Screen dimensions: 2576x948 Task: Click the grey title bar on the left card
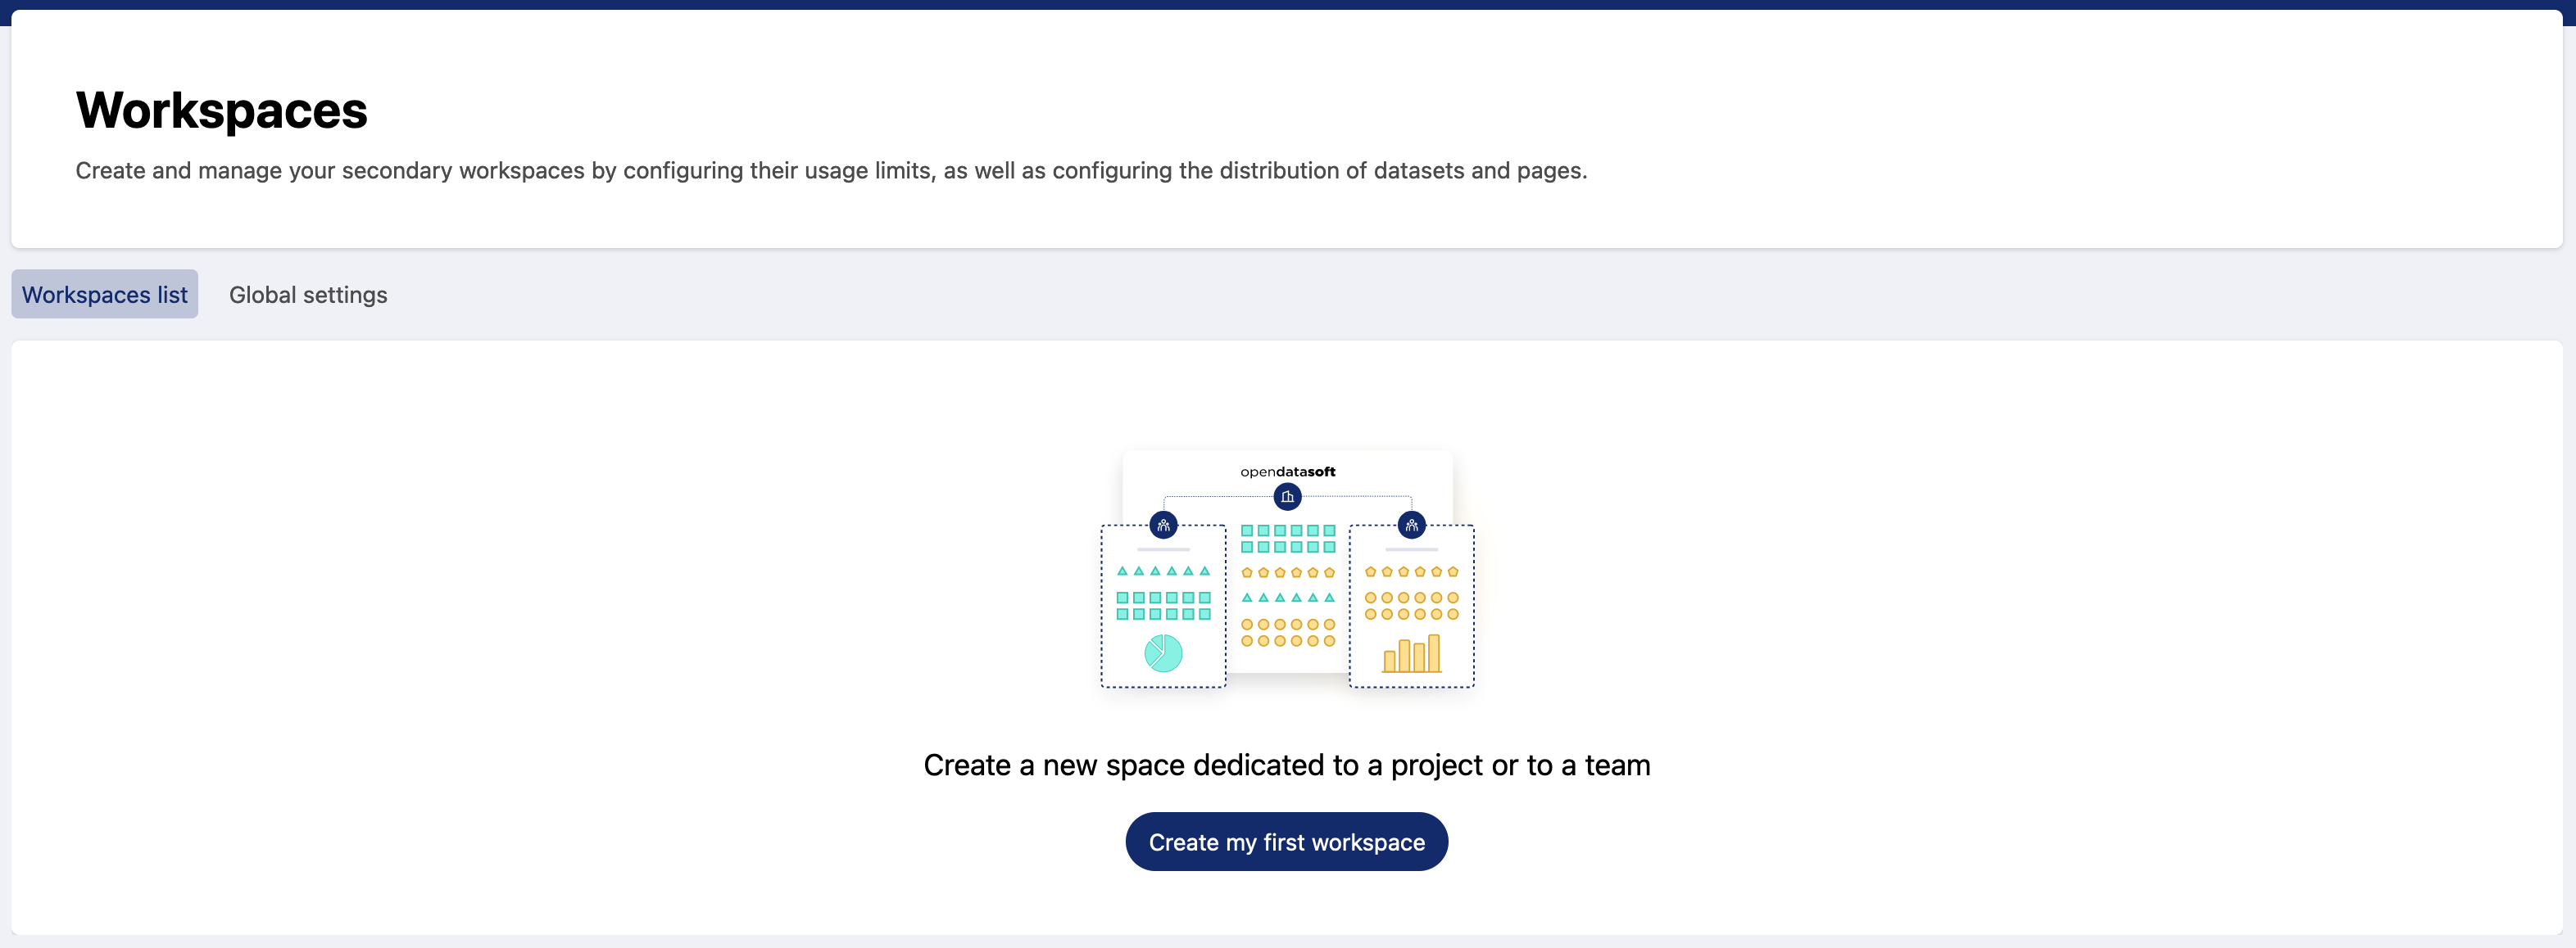1163,549
